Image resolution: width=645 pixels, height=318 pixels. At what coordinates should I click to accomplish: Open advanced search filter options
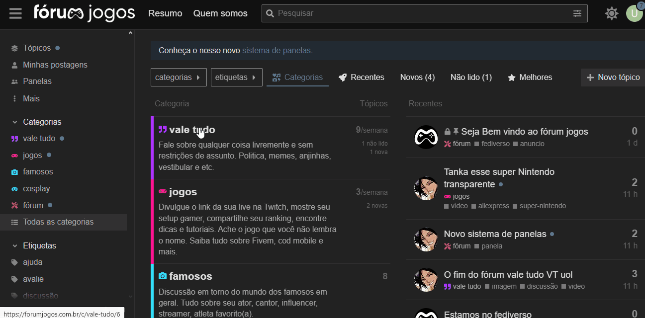click(577, 13)
